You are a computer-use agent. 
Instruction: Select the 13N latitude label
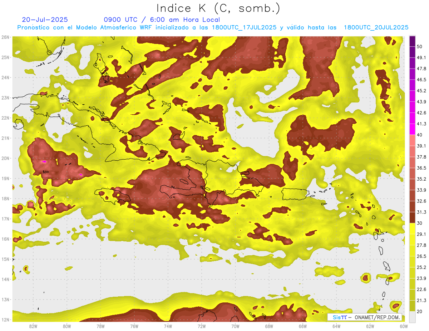[x=5, y=299]
